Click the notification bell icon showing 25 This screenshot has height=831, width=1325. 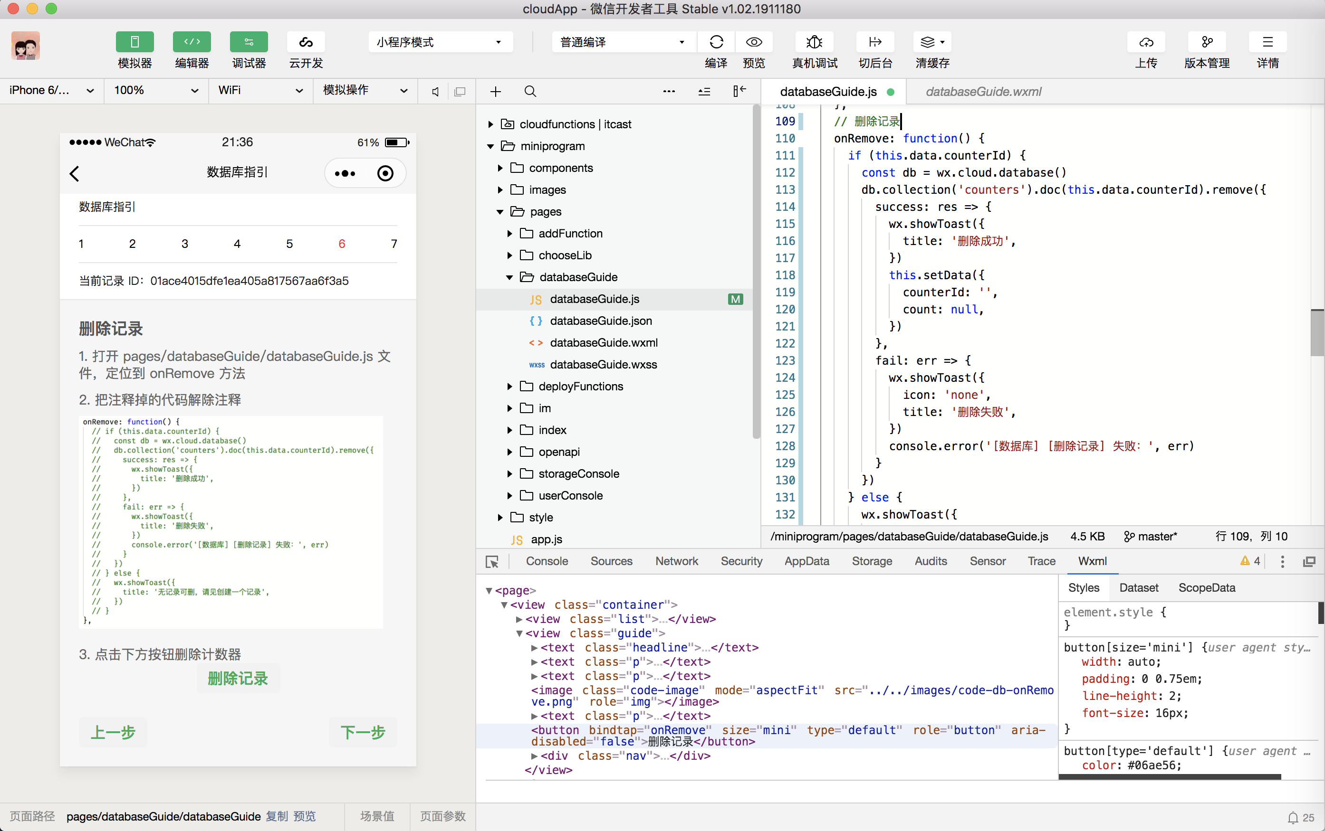1301,817
